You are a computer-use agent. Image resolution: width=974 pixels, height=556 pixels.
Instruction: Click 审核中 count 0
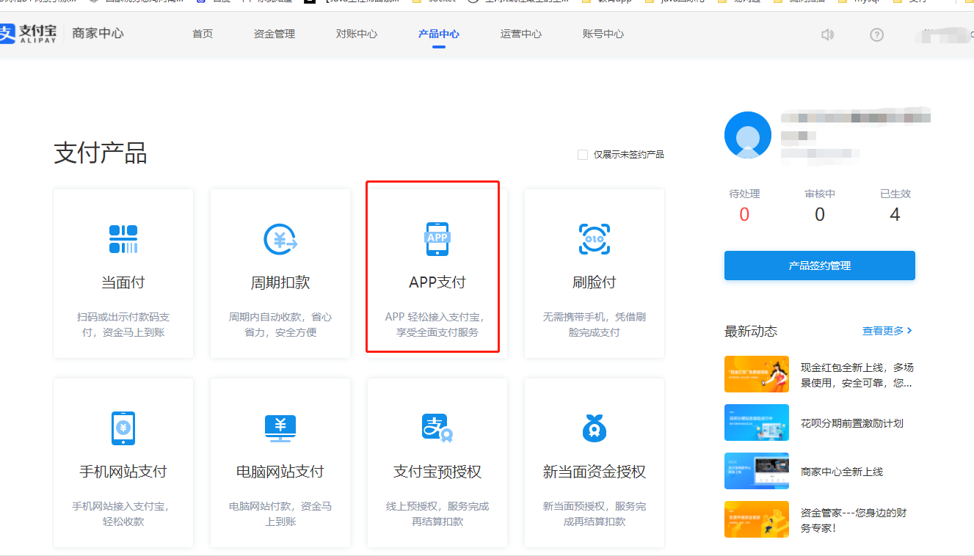(820, 214)
